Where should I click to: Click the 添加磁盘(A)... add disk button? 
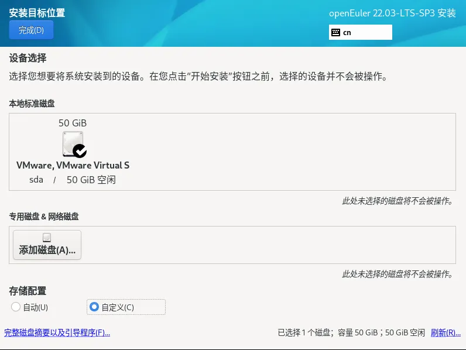tap(47, 245)
